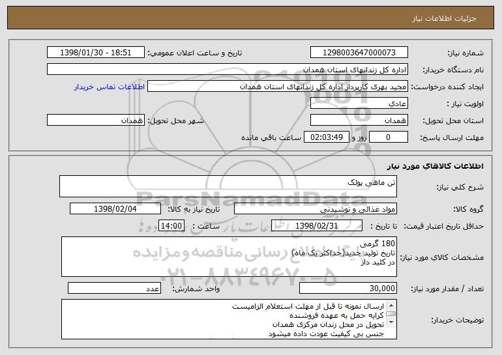The width and height of the screenshot is (502, 355).
Task: Click the note line ارسال نمونه تا قبل از مهلت
Action: pyautogui.click(x=308, y=306)
